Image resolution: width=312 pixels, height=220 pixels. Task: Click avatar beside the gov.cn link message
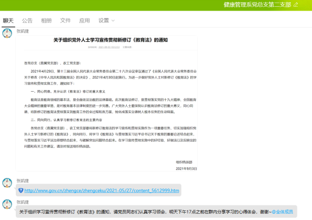pos(7,183)
